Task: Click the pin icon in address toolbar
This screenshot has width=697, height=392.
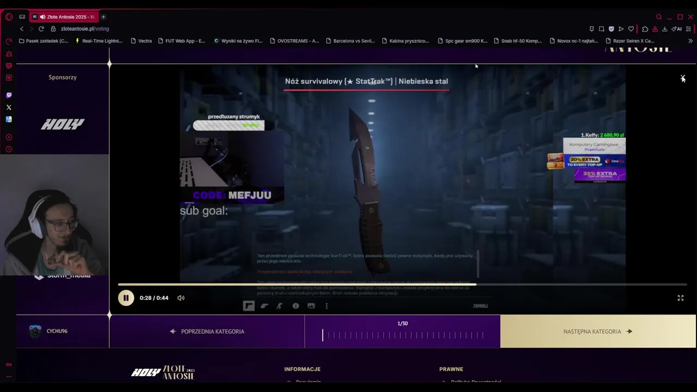Action: (591, 29)
